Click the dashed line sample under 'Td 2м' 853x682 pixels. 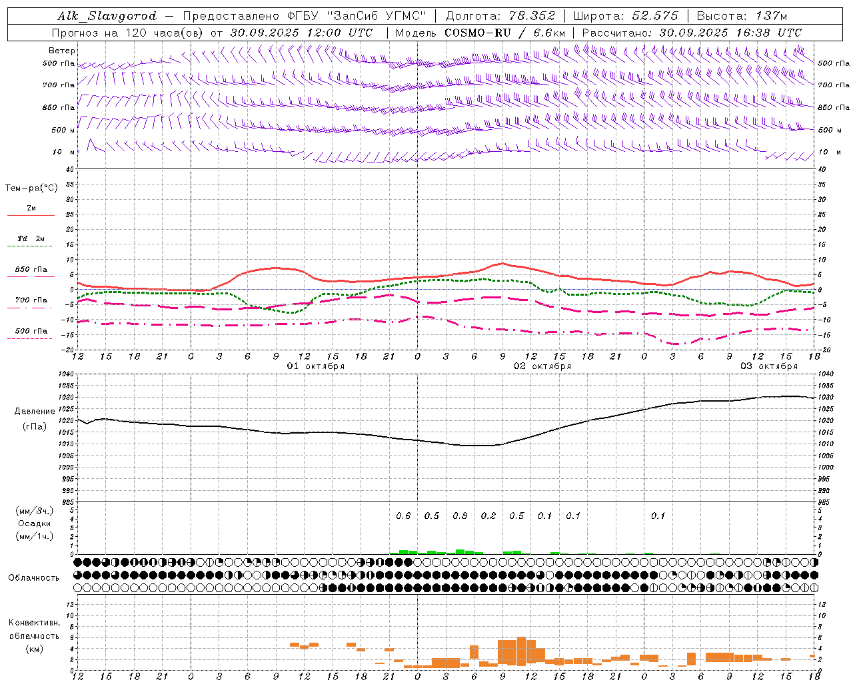[x=31, y=246]
